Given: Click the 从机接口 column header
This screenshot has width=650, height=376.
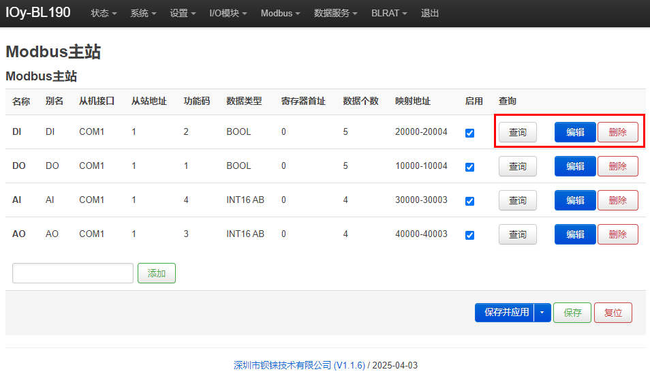Looking at the screenshot, I should tap(97, 101).
